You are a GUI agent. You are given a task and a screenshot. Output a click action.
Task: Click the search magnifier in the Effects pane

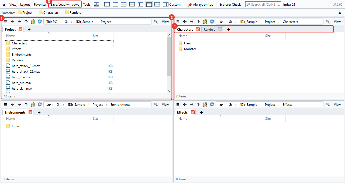click(328, 105)
